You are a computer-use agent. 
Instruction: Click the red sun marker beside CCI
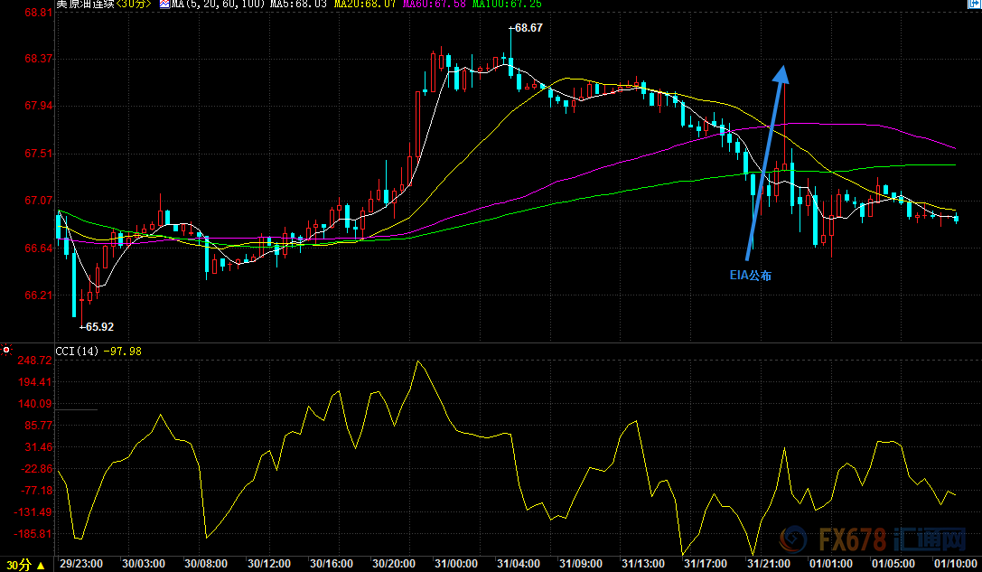[x=6, y=350]
